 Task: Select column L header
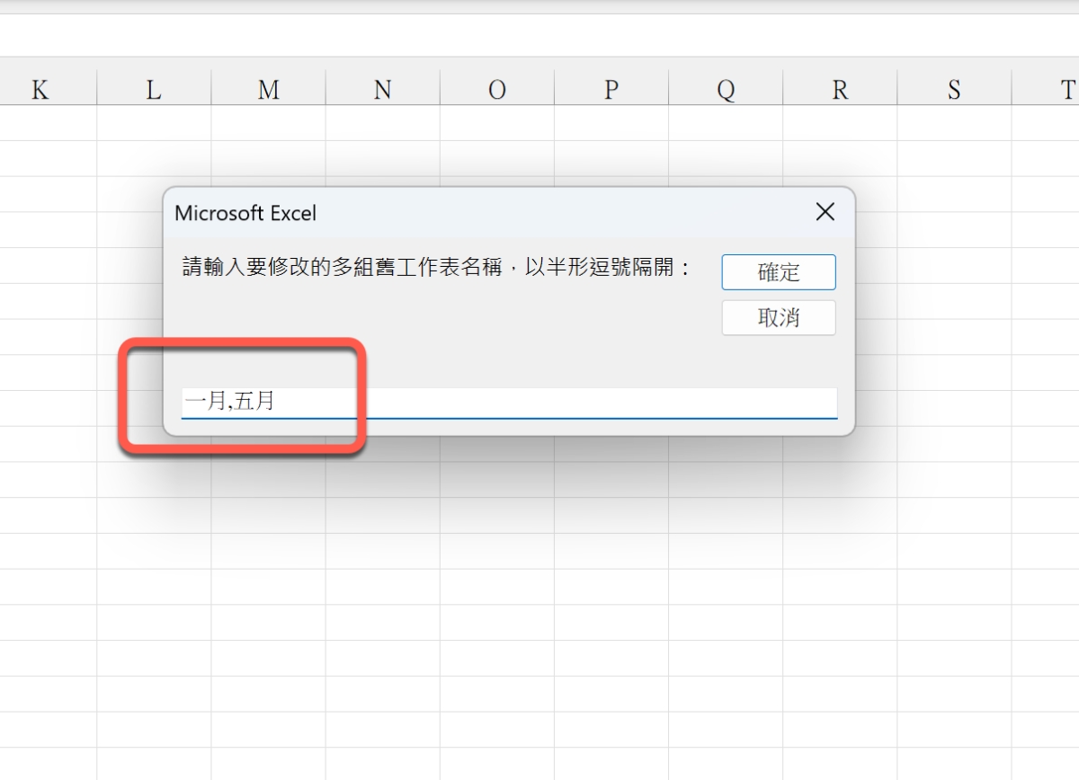[154, 89]
